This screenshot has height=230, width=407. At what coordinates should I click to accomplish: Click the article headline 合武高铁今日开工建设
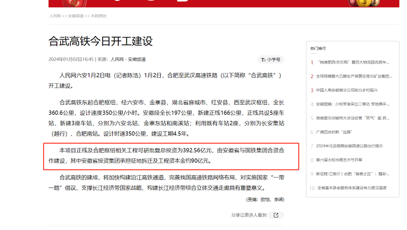(101, 41)
